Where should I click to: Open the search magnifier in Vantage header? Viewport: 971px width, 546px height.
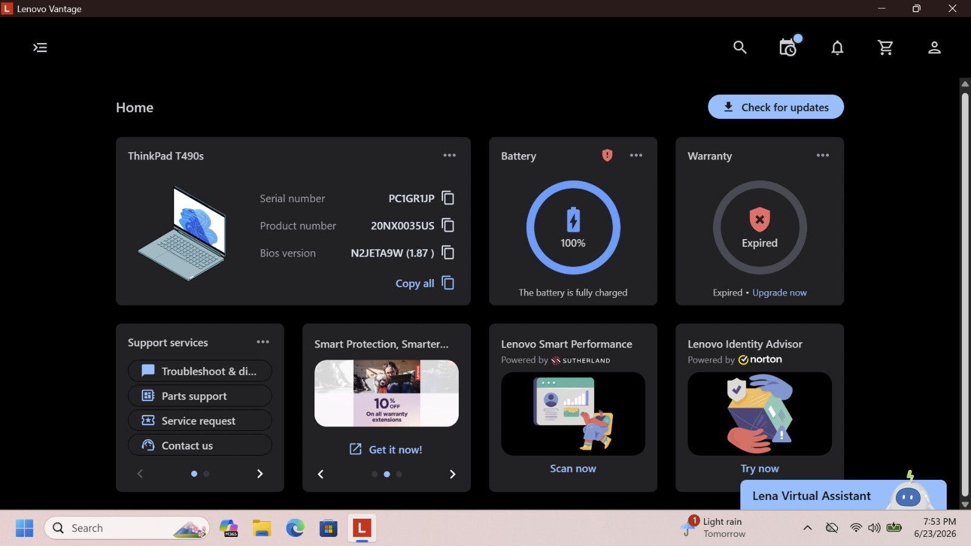[x=739, y=47]
